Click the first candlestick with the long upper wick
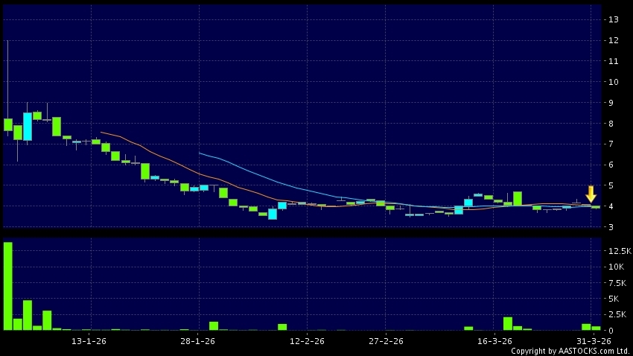 pyautogui.click(x=8, y=124)
